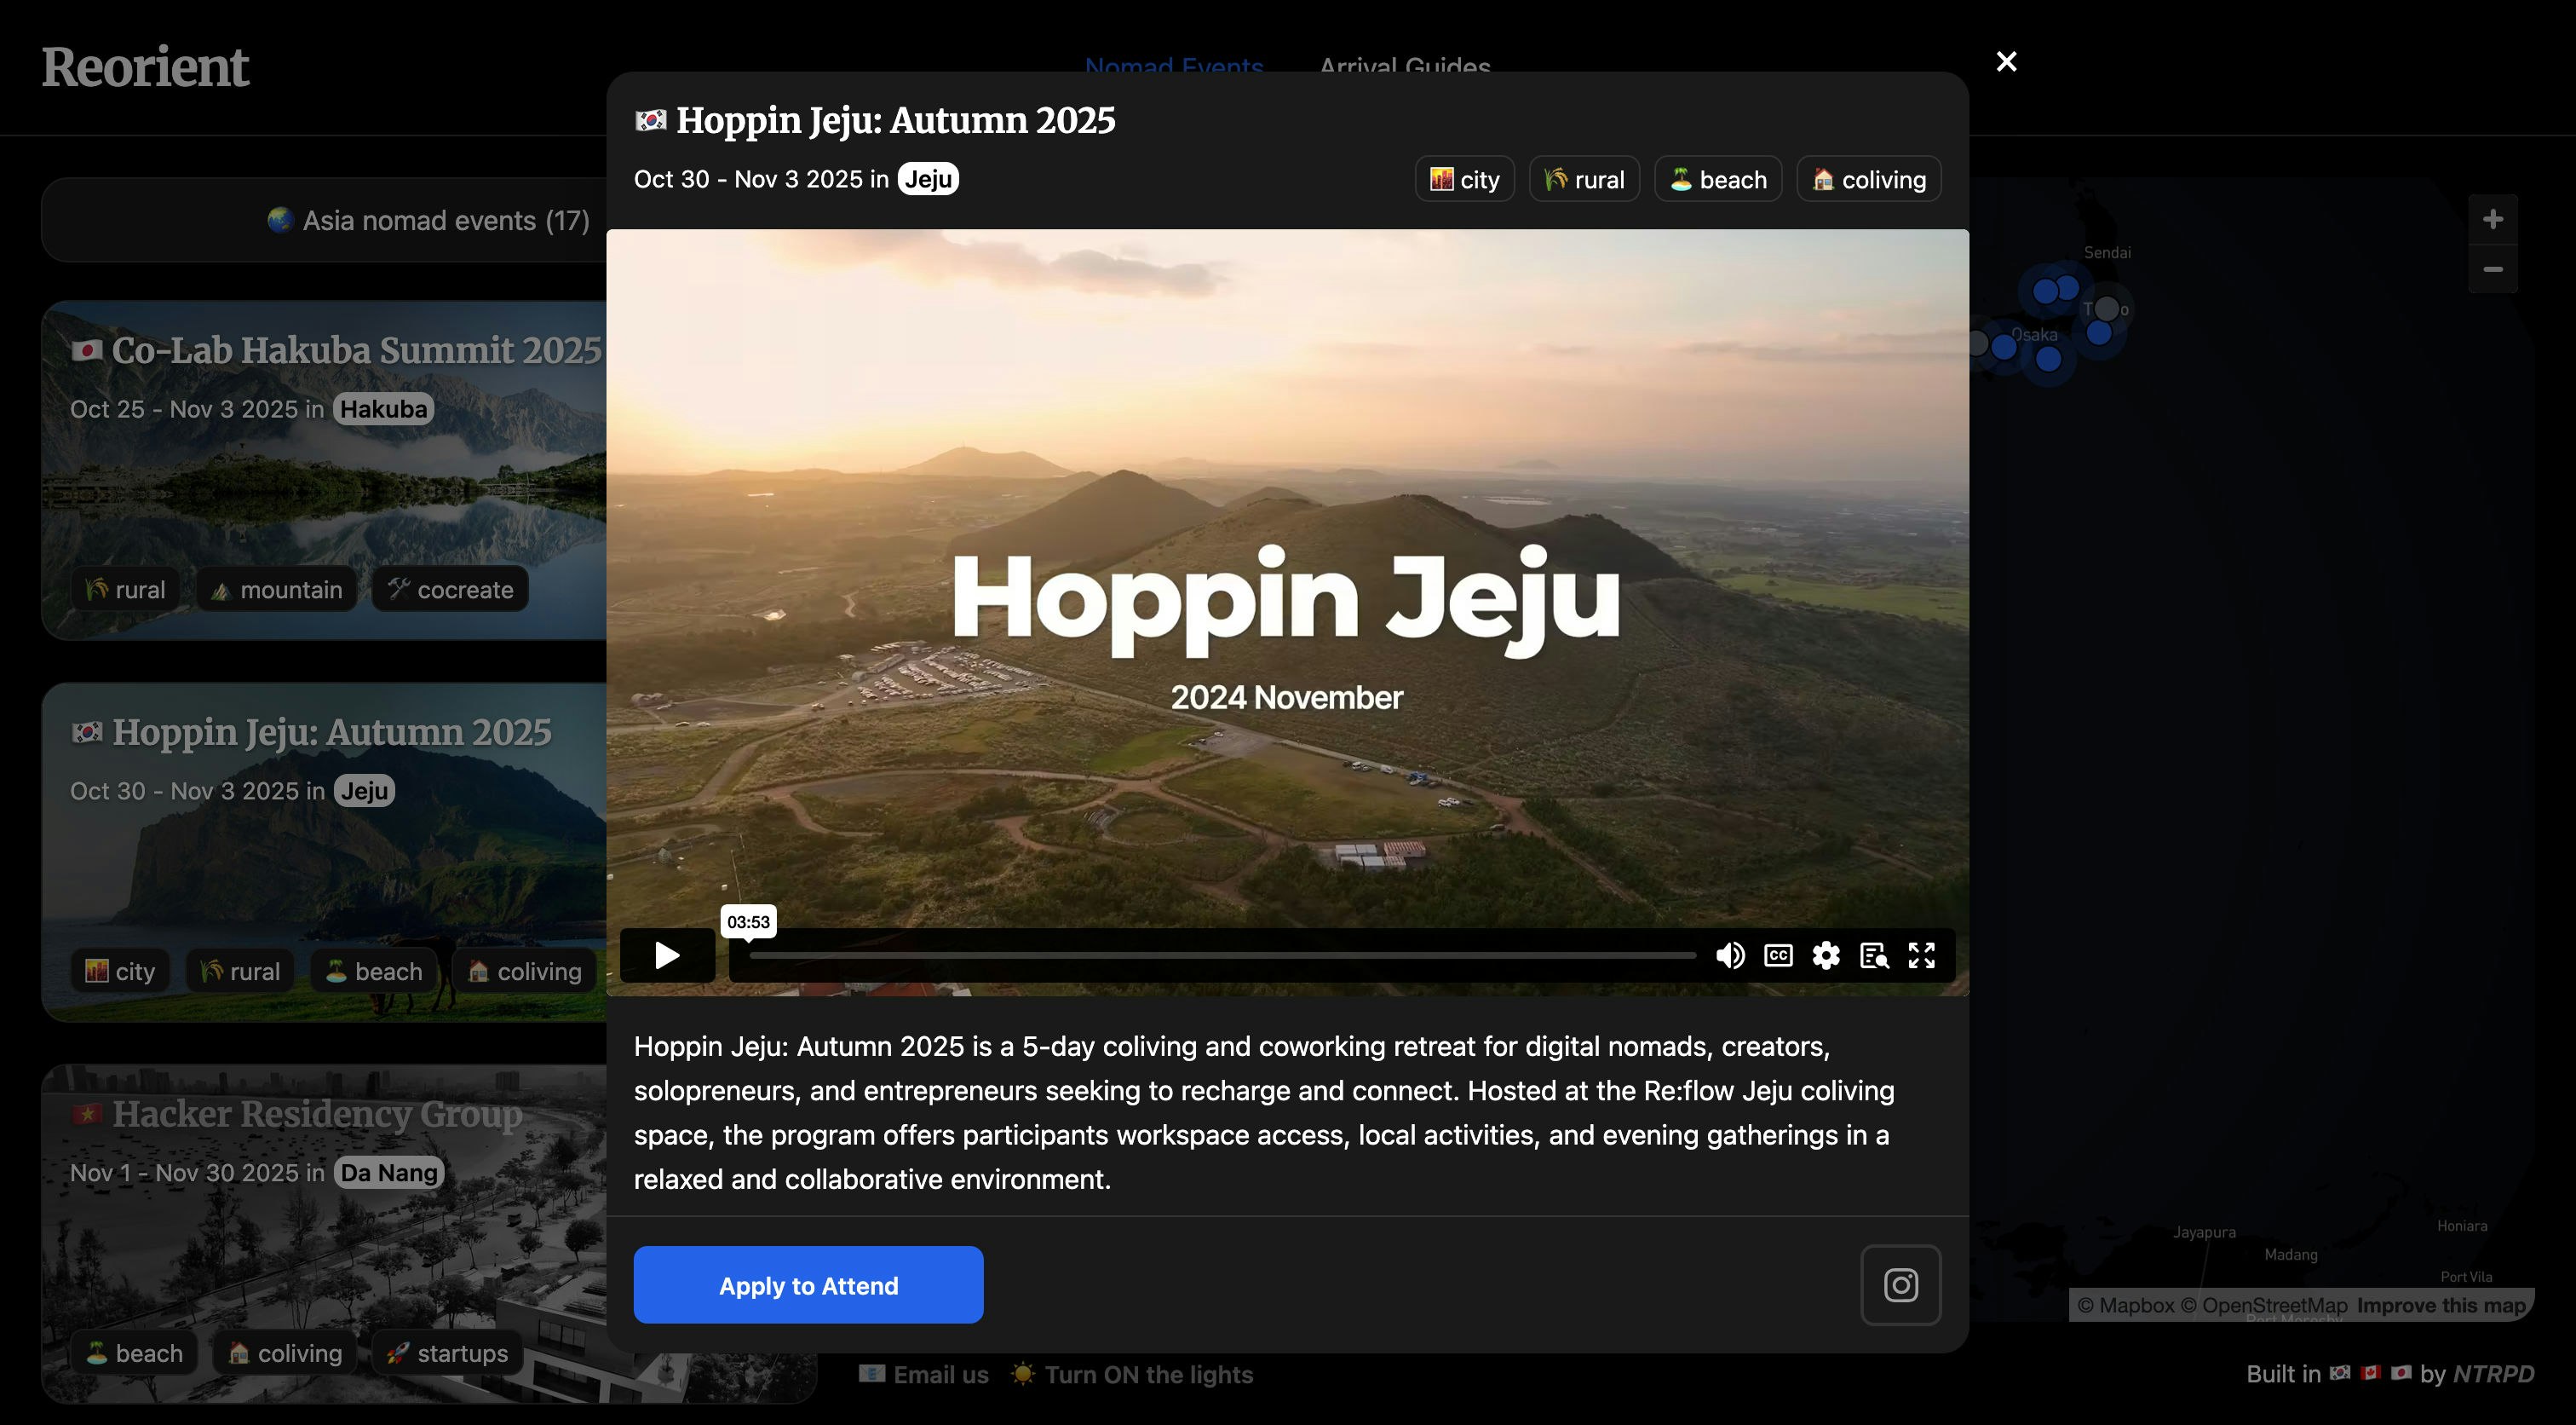This screenshot has width=2576, height=1425.
Task: Select the coliving tag in the modal header
Action: pyautogui.click(x=1868, y=179)
